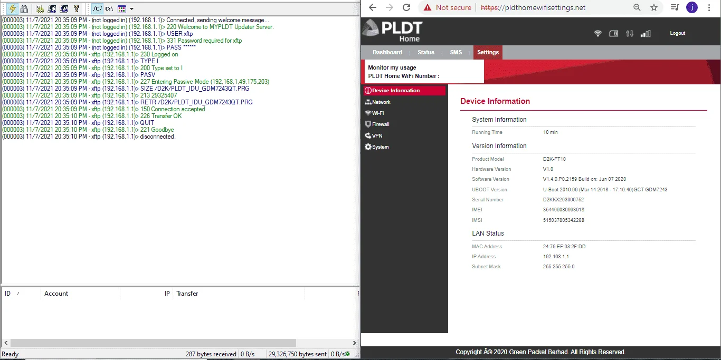721x360 pixels.
Task: Open Network in the sidebar
Action: (x=377, y=102)
